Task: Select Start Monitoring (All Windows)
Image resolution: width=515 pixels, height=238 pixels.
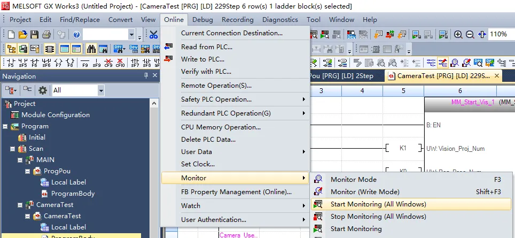Action: pyautogui.click(x=378, y=204)
